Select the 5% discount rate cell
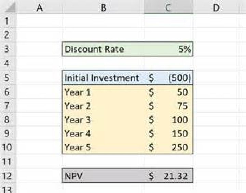The width and height of the screenshot is (246, 193). [x=168, y=49]
